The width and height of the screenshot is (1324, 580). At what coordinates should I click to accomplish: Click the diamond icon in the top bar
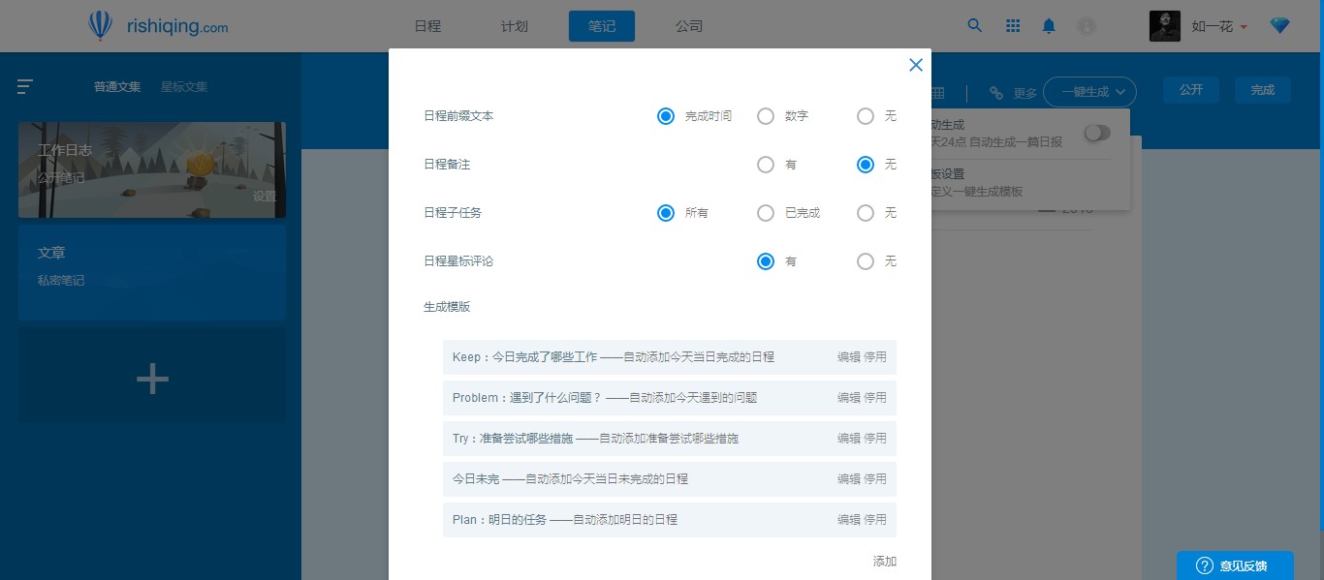[1279, 24]
